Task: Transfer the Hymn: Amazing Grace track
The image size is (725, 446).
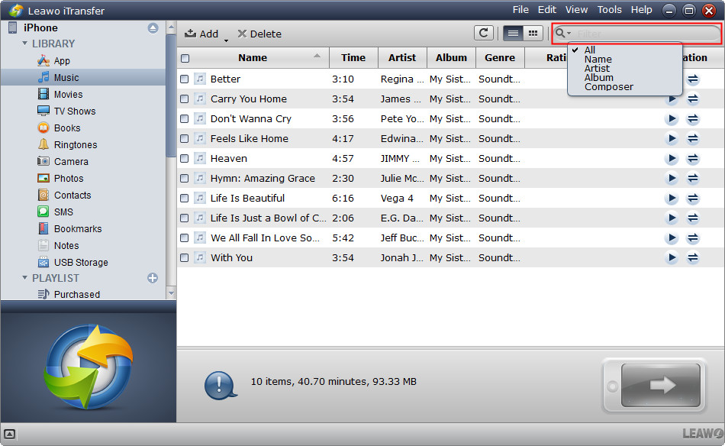Action: point(693,179)
